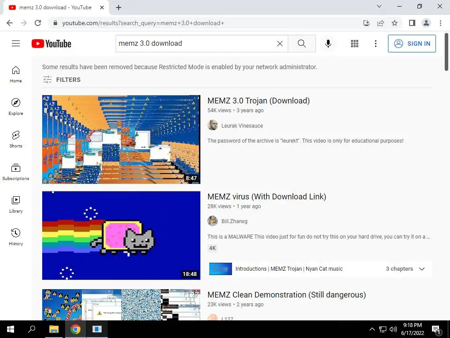Open MEMZ virus (With Download Link) title

pyautogui.click(x=267, y=197)
